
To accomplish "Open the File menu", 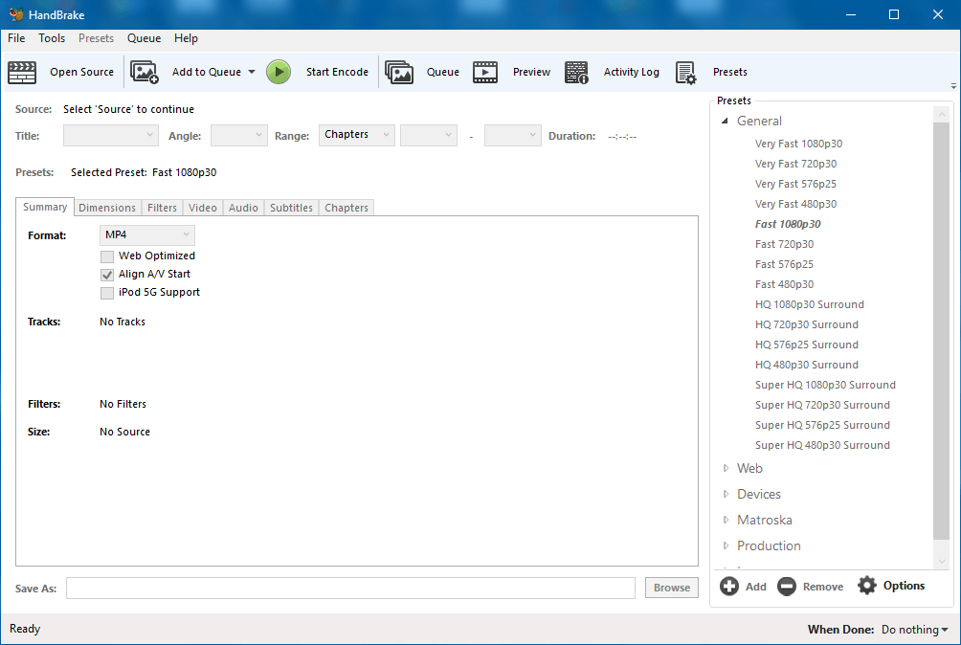I will click(x=16, y=38).
